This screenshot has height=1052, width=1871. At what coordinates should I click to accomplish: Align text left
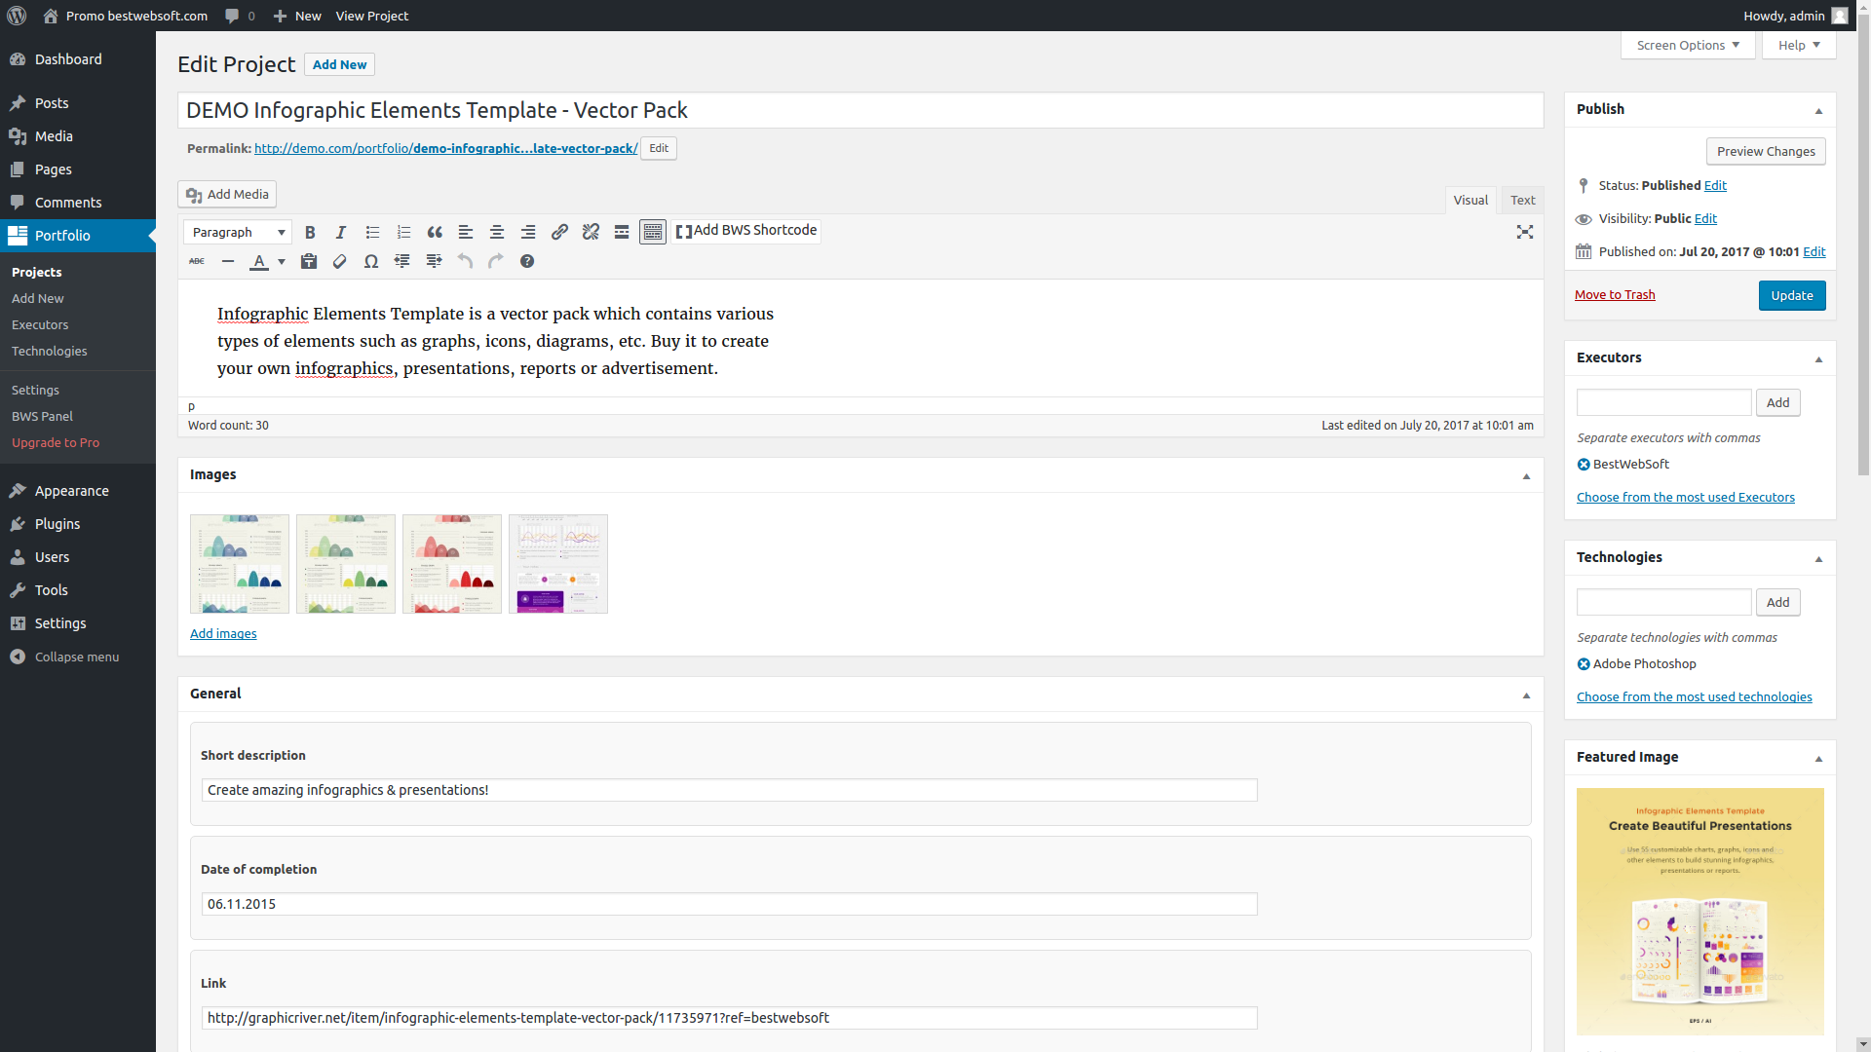pyautogui.click(x=466, y=232)
